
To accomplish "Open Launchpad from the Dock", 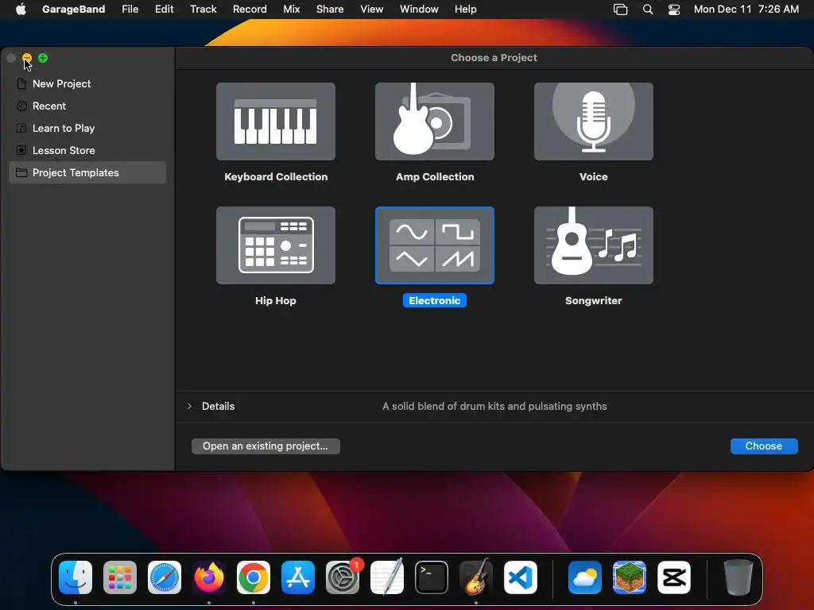I will pyautogui.click(x=120, y=577).
